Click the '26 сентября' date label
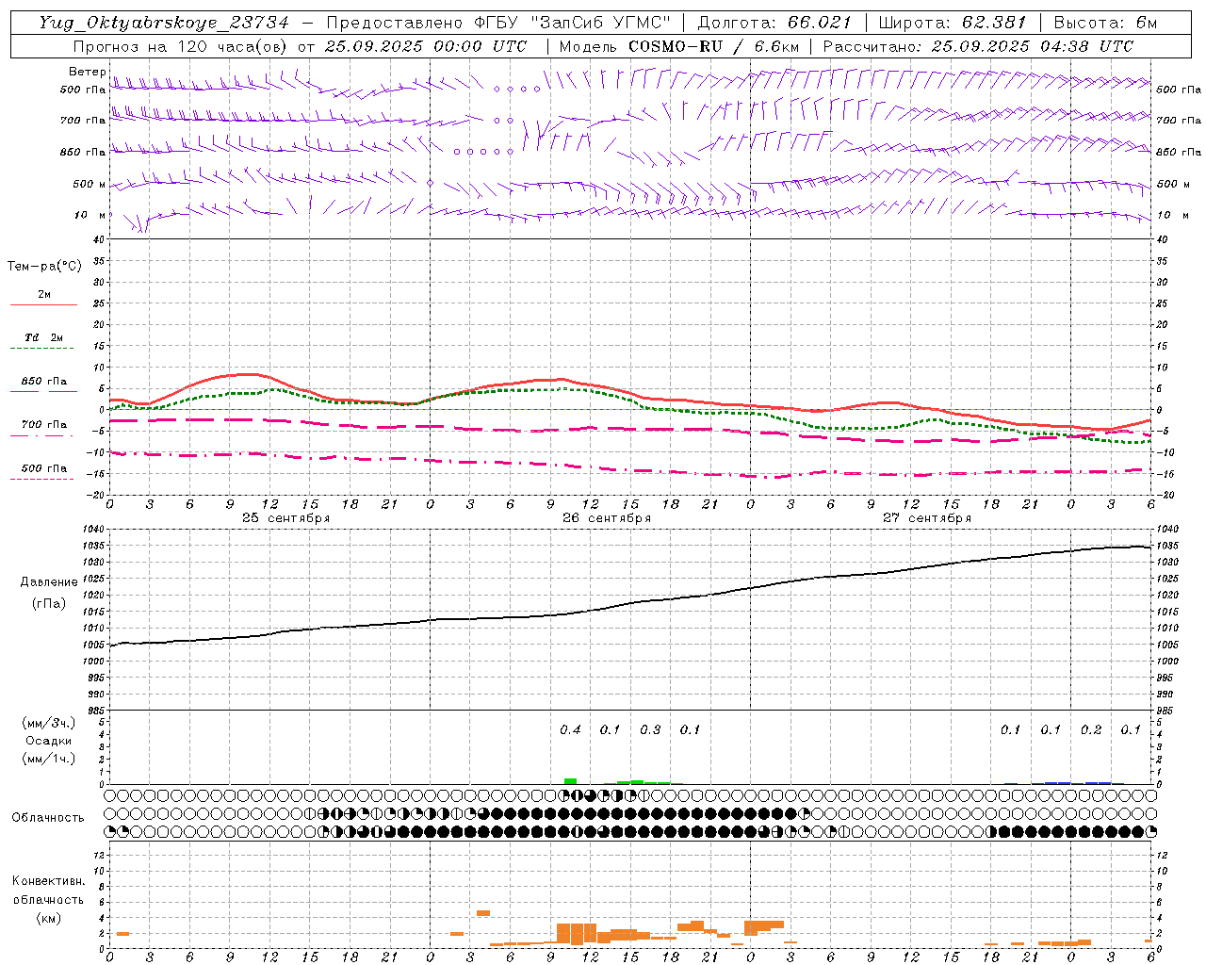The width and height of the screenshot is (1206, 965). point(607,517)
